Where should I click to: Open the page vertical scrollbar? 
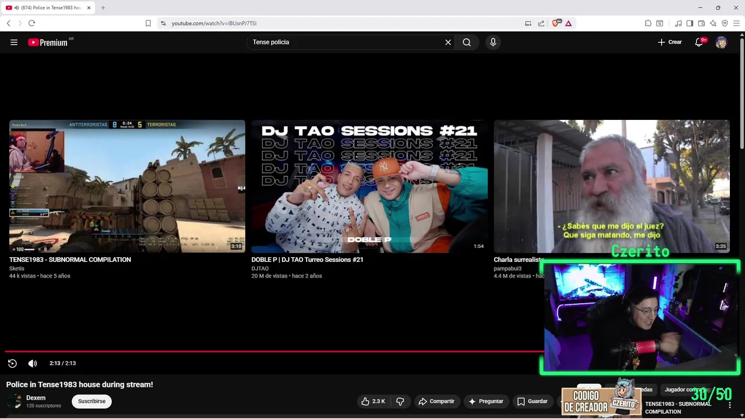pos(742,93)
